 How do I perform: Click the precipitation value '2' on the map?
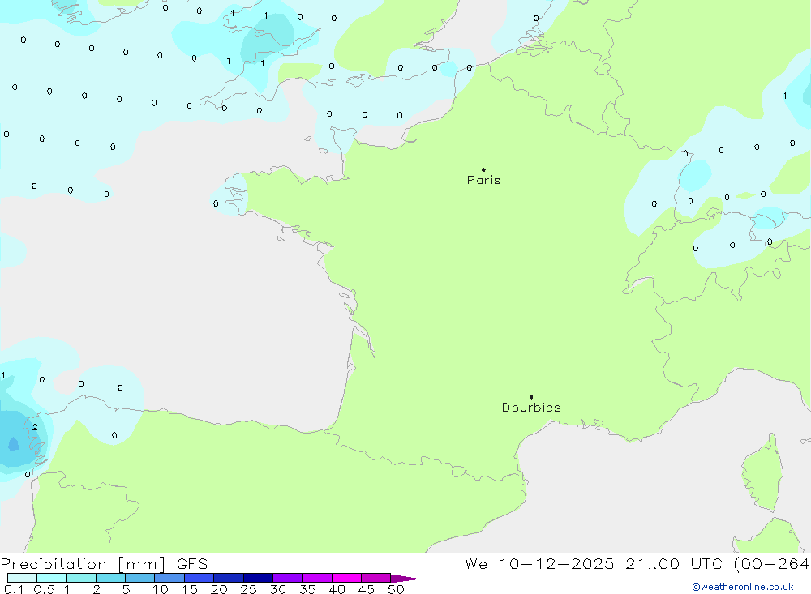point(35,427)
